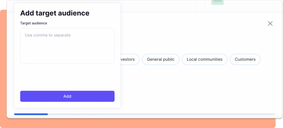Click the table row strip beside New badge
This screenshot has width=283, height=128.
pos(249,6)
